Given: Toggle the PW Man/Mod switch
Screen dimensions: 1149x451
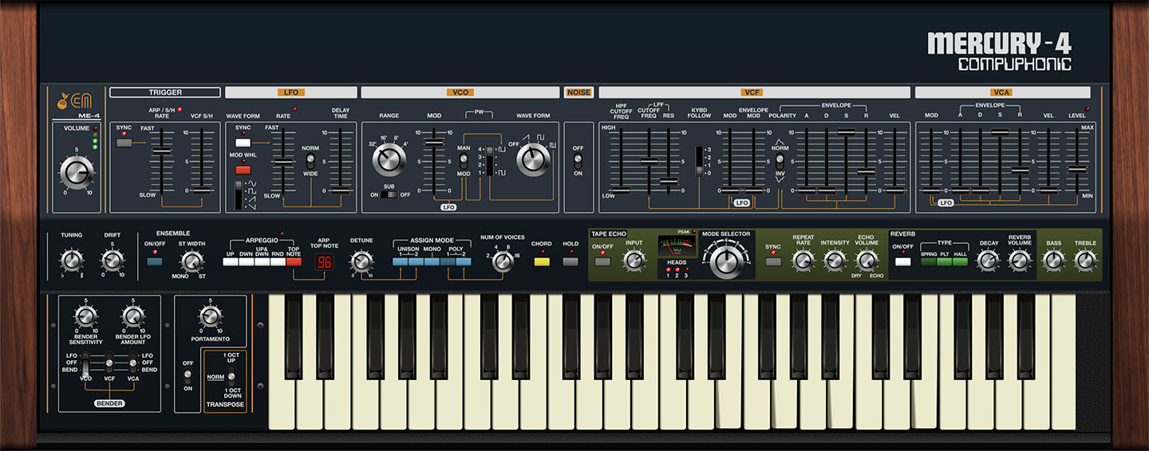Looking at the screenshot, I should click(x=463, y=160).
